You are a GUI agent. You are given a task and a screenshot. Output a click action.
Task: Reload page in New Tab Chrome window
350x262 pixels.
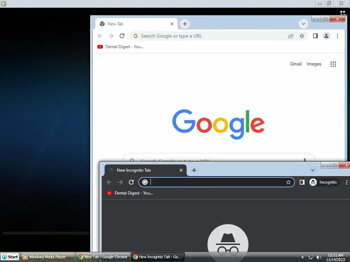pyautogui.click(x=122, y=36)
